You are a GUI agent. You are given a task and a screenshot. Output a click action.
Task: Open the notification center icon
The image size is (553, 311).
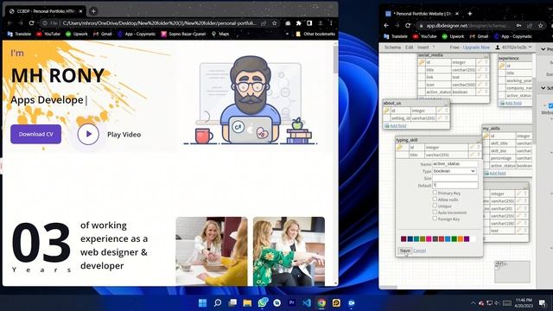point(543,303)
